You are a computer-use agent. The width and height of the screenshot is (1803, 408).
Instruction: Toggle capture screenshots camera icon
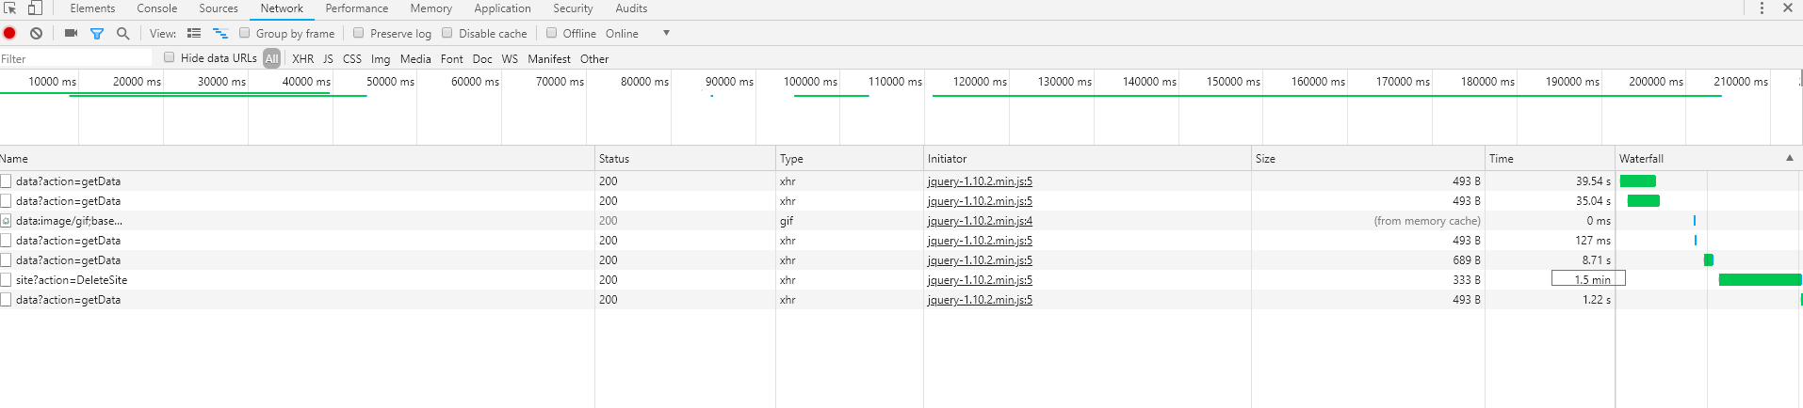(x=71, y=33)
